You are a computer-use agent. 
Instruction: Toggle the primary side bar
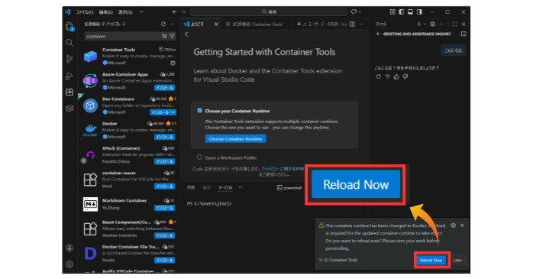[x=402, y=12]
